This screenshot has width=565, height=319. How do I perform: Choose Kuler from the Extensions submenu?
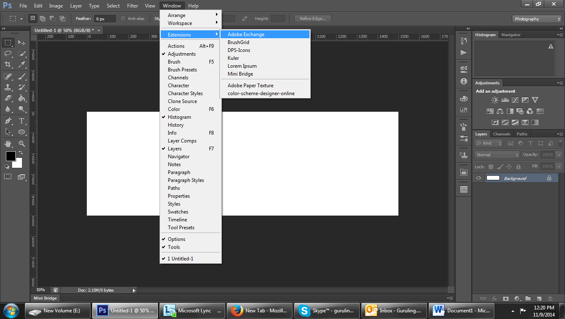pos(233,58)
